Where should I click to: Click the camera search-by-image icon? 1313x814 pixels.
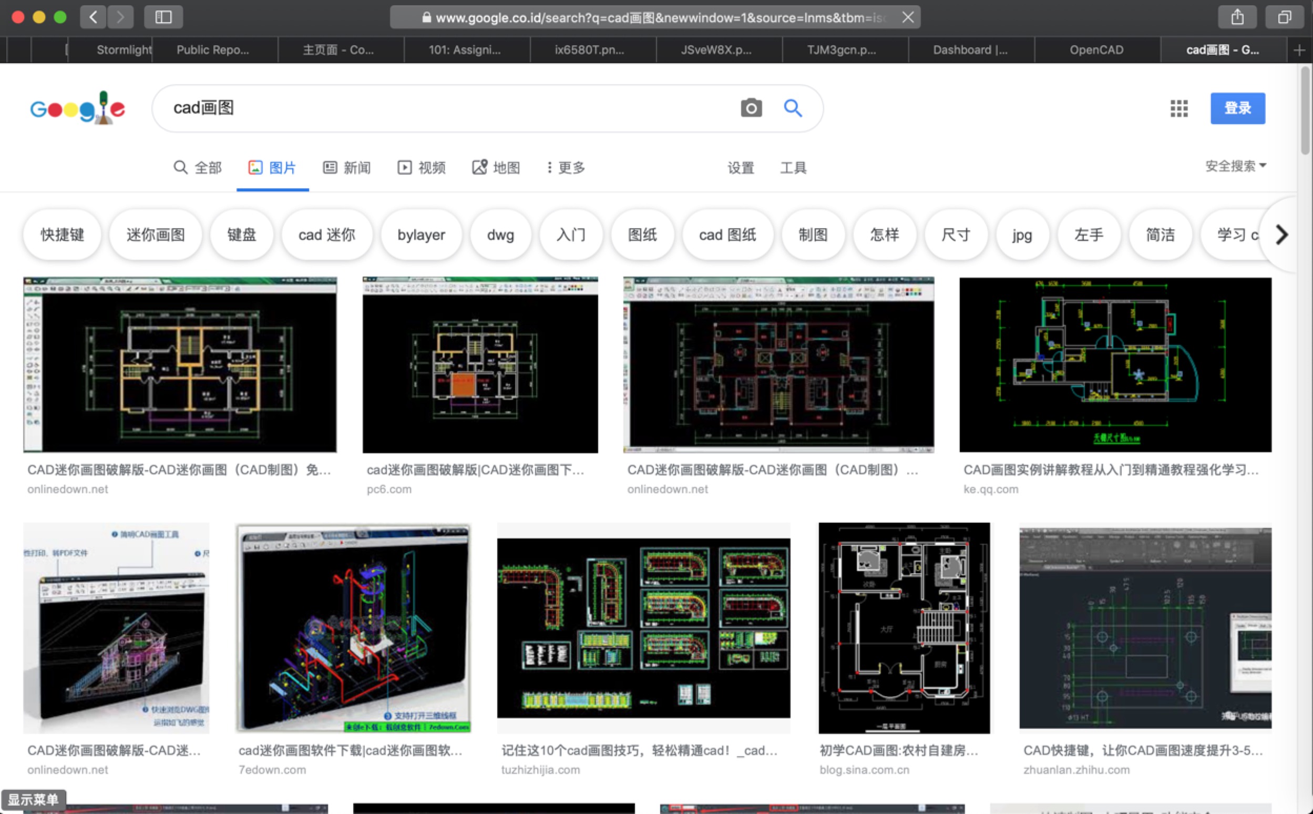pyautogui.click(x=751, y=108)
